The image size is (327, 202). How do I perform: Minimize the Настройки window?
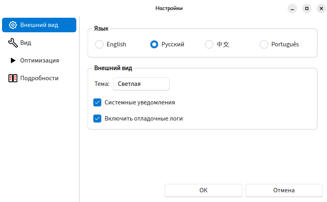[x=292, y=8]
